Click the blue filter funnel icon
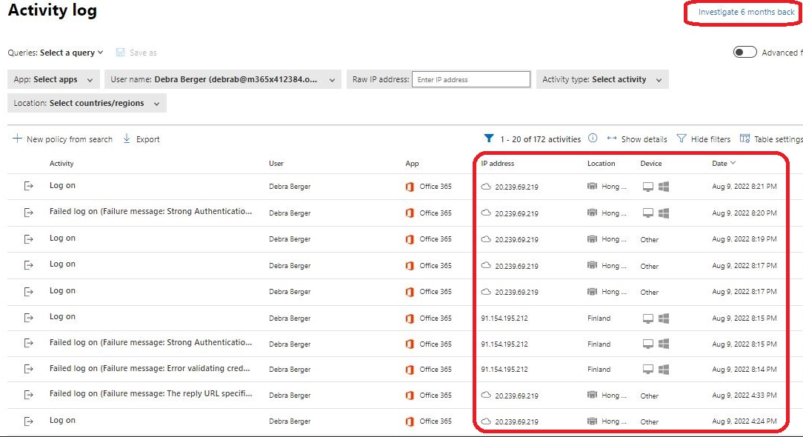The image size is (803, 437). tap(489, 139)
